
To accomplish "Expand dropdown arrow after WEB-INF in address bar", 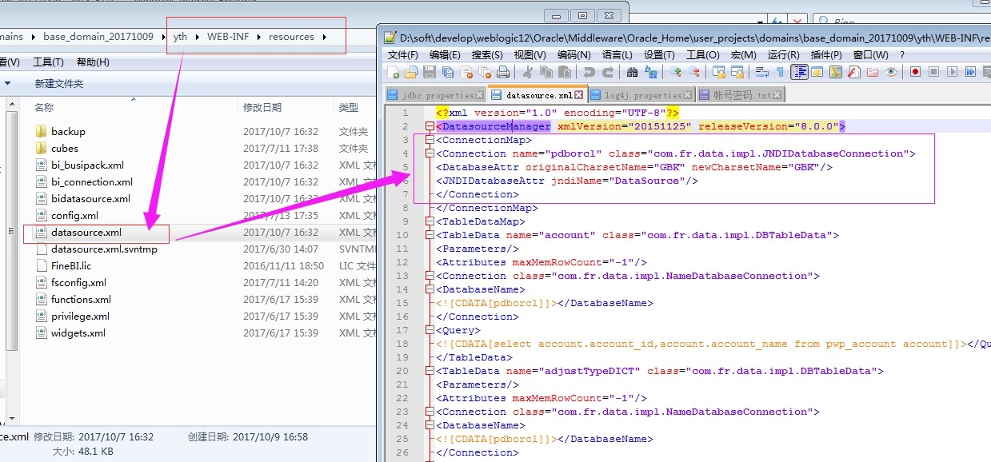I will coord(258,37).
